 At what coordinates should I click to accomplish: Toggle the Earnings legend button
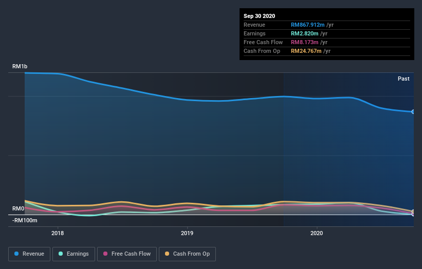(74, 254)
